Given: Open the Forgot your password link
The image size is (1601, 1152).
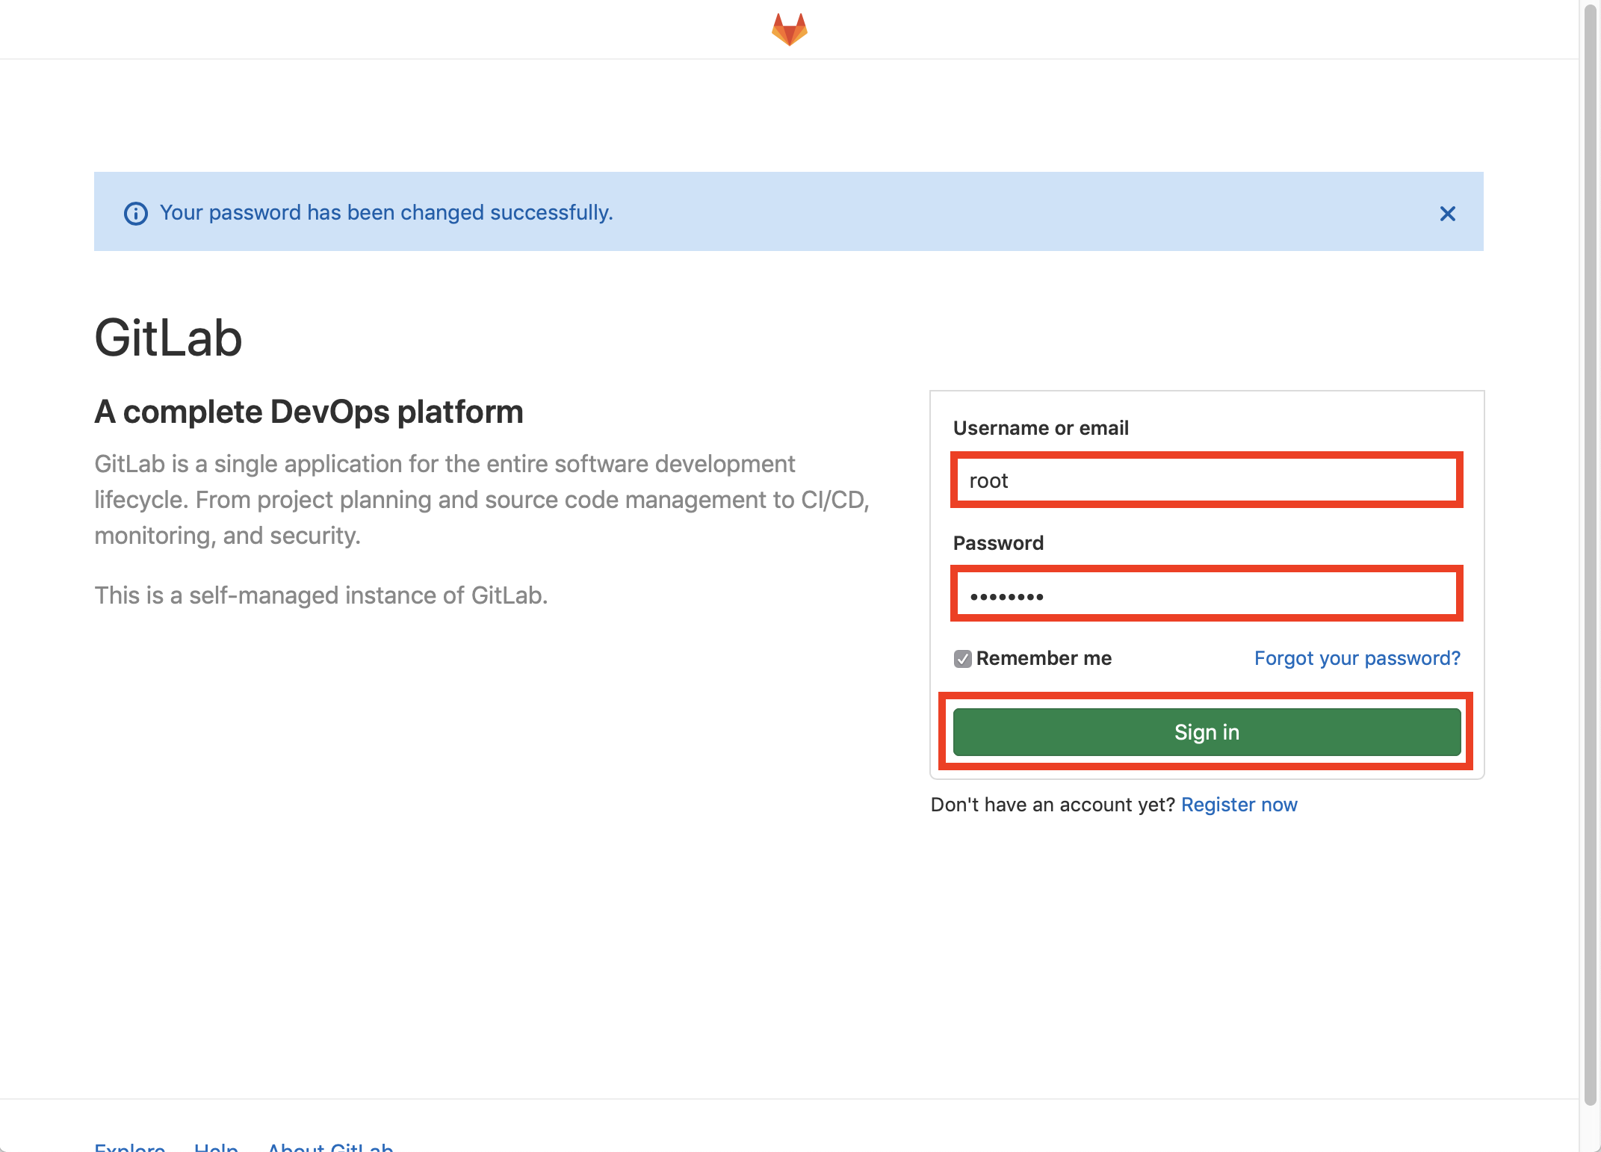Looking at the screenshot, I should (1357, 658).
